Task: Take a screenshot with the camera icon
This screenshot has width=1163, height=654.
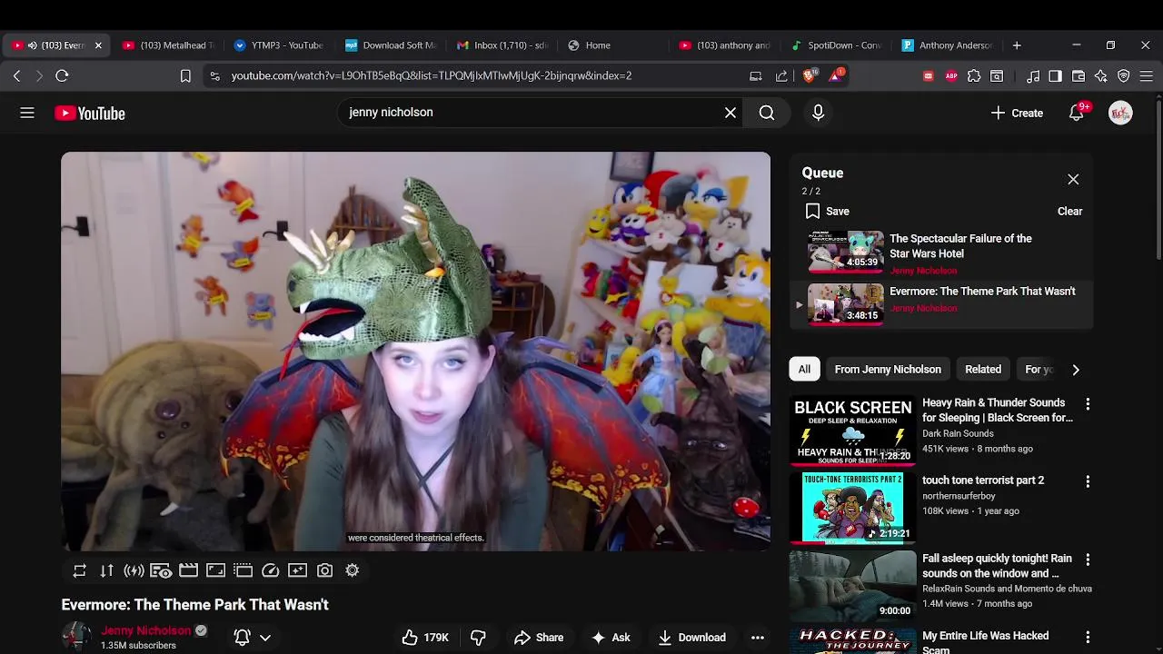Action: click(x=324, y=570)
